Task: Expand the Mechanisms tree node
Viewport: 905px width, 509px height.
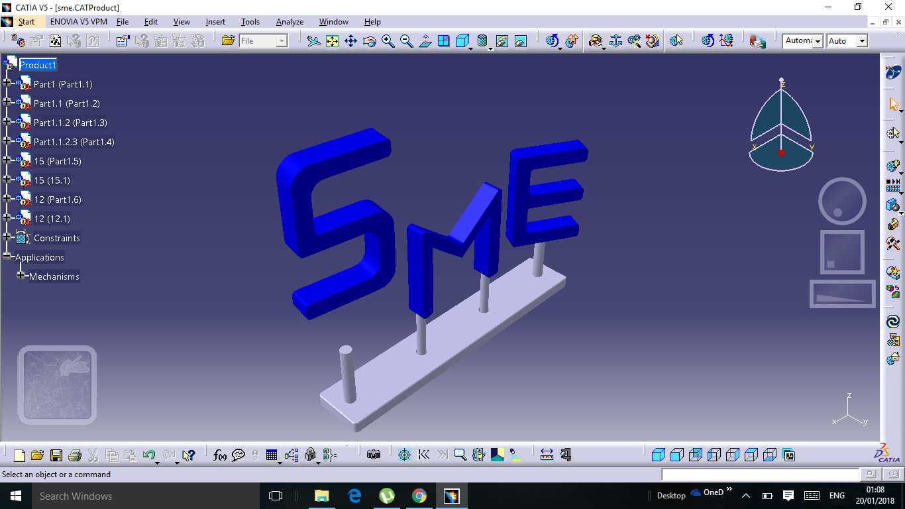Action: click(x=21, y=275)
